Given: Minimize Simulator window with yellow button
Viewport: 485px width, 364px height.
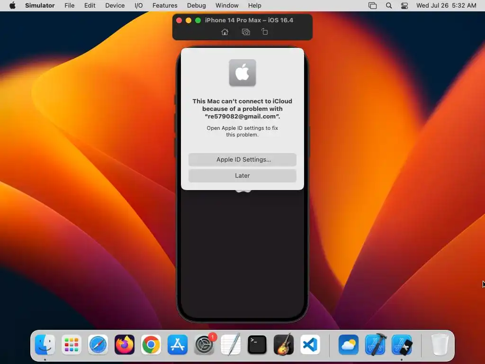Looking at the screenshot, I should (189, 20).
